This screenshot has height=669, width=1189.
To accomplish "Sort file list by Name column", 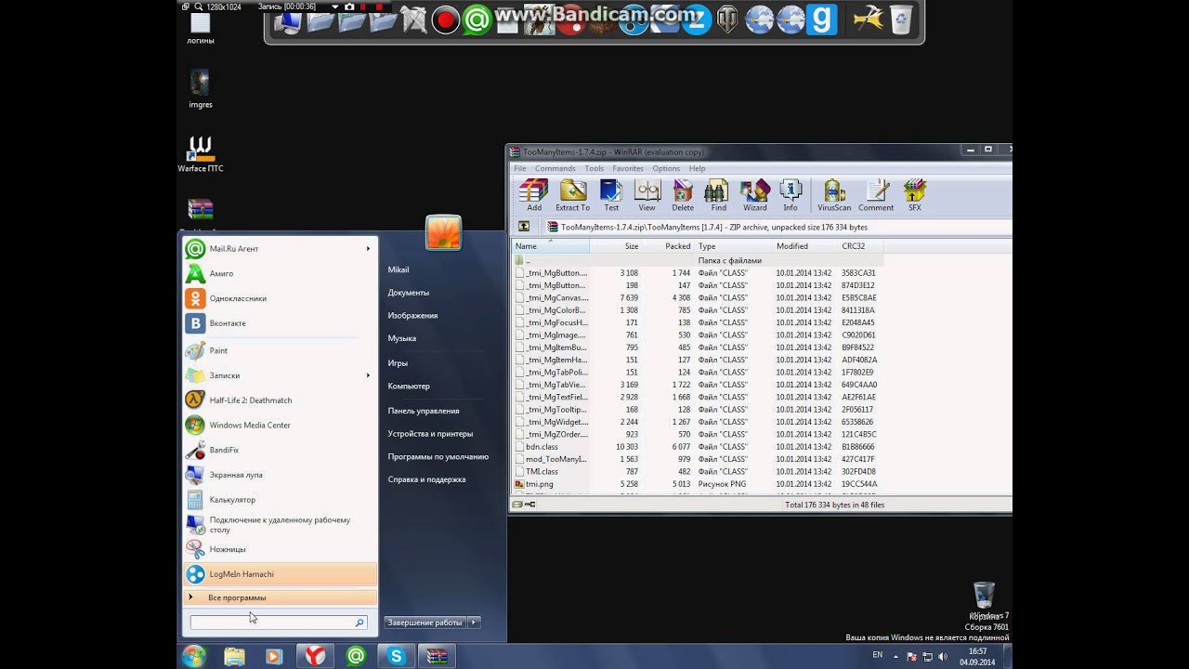I will pos(550,246).
